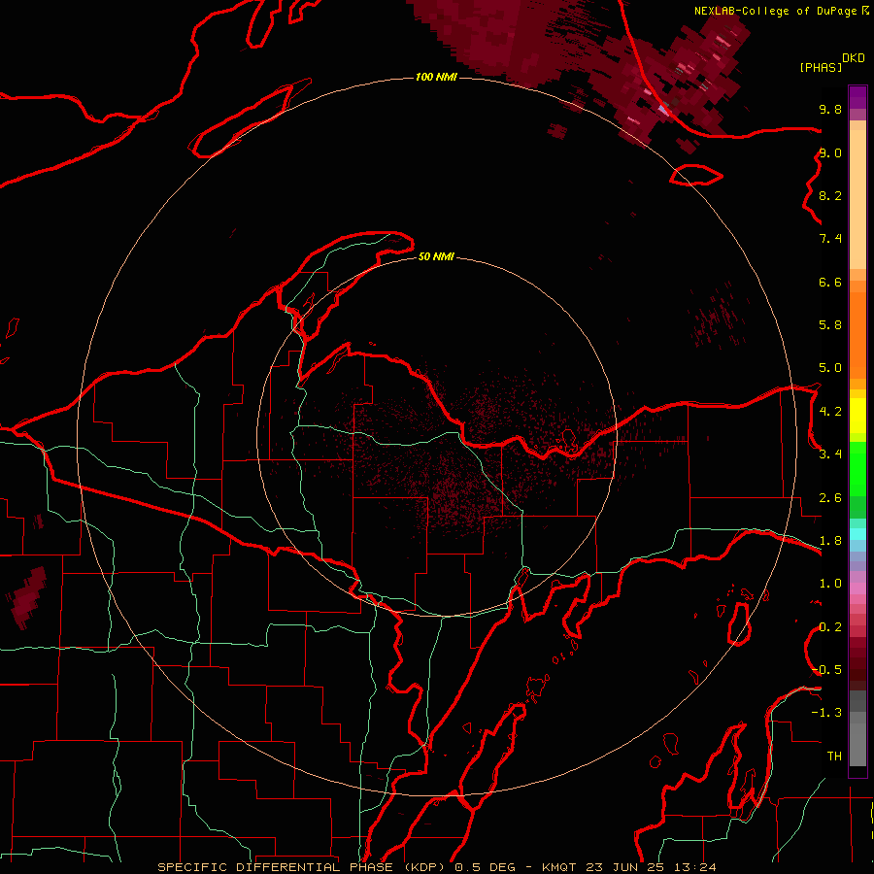Click the 3.4 scale label
874x874 pixels.
830,454
